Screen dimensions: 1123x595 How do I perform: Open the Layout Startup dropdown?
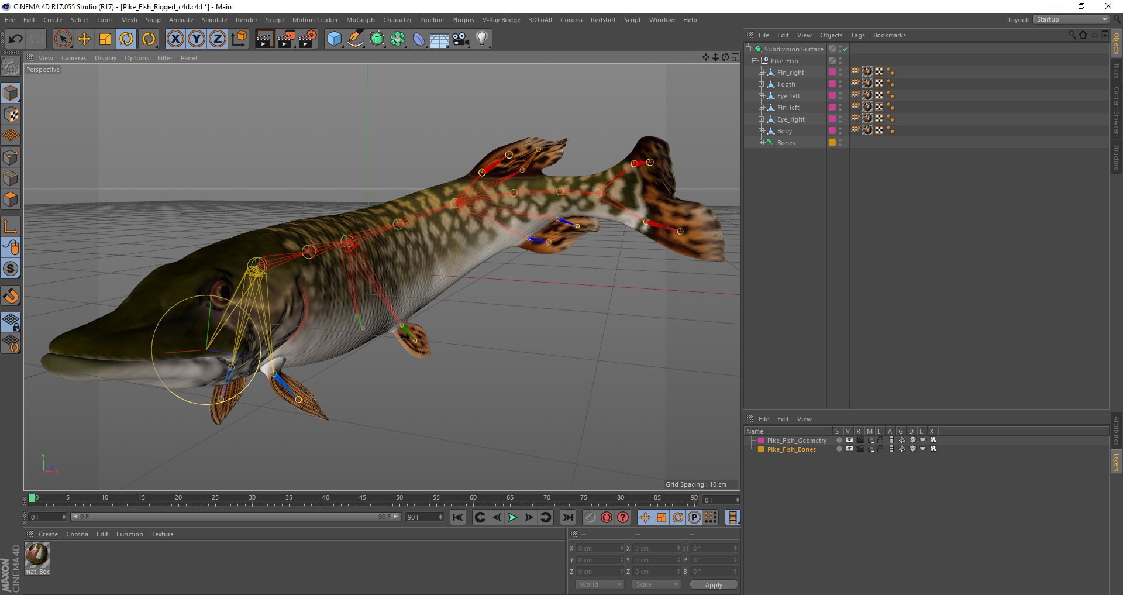1072,20
